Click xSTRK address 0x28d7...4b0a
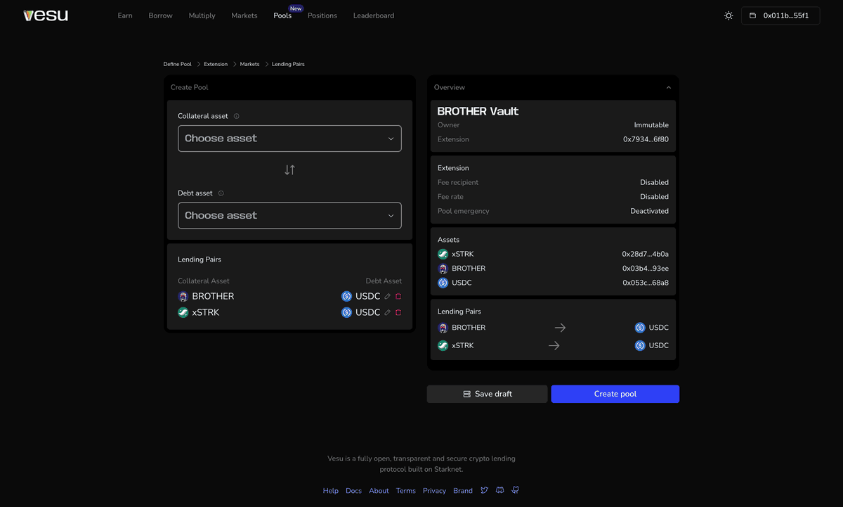843x507 pixels. point(645,254)
